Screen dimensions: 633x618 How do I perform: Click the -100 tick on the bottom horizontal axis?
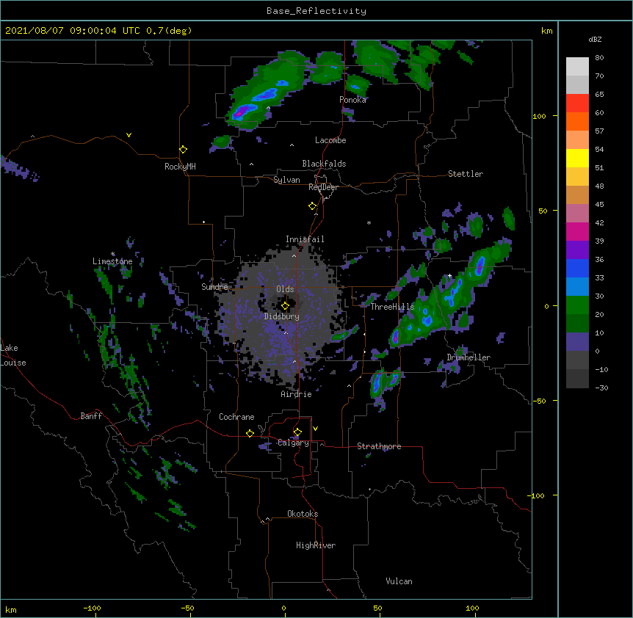pyautogui.click(x=92, y=608)
